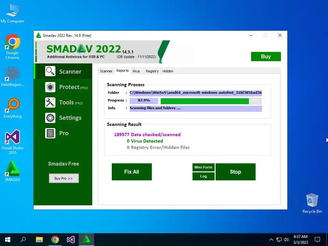This screenshot has width=328, height=246.
Task: Click the 87.9% progress value
Action: pos(144,101)
